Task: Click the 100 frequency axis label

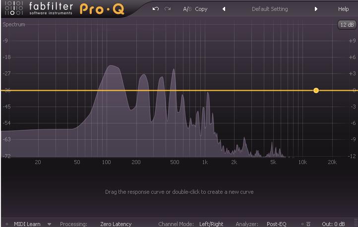Action: 107,162
